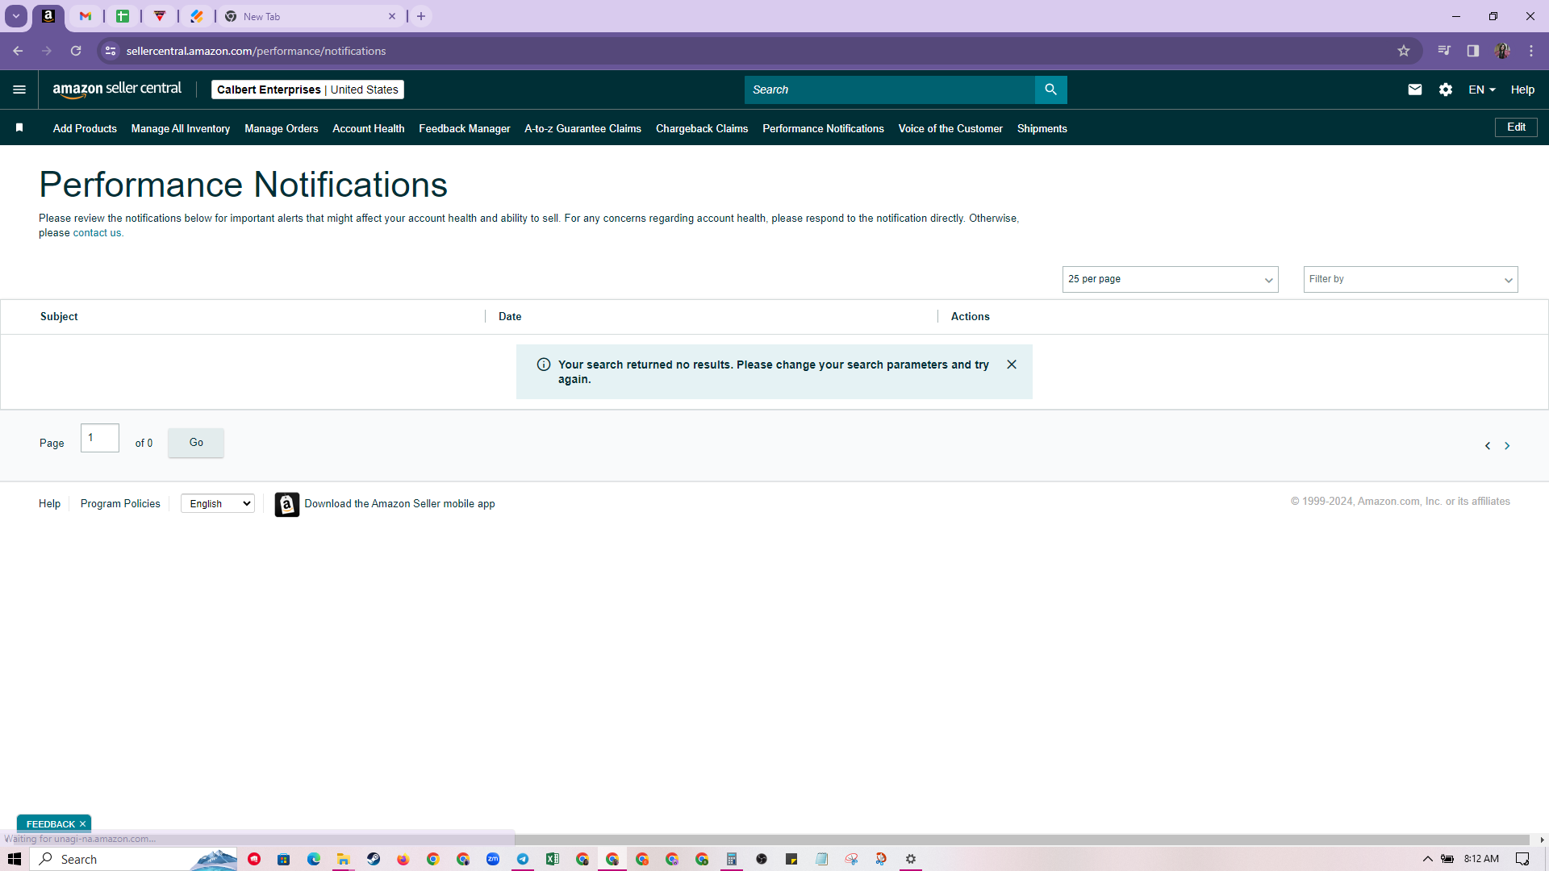
Task: View site information icon in address bar
Action: [111, 51]
